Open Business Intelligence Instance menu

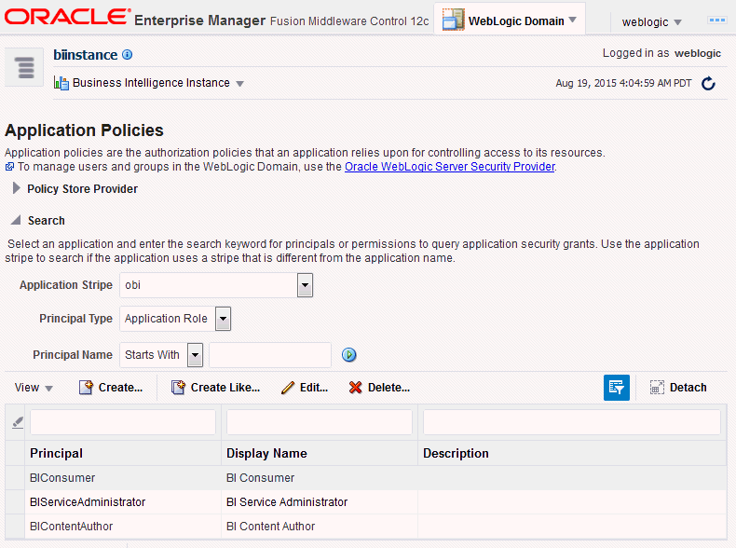239,84
